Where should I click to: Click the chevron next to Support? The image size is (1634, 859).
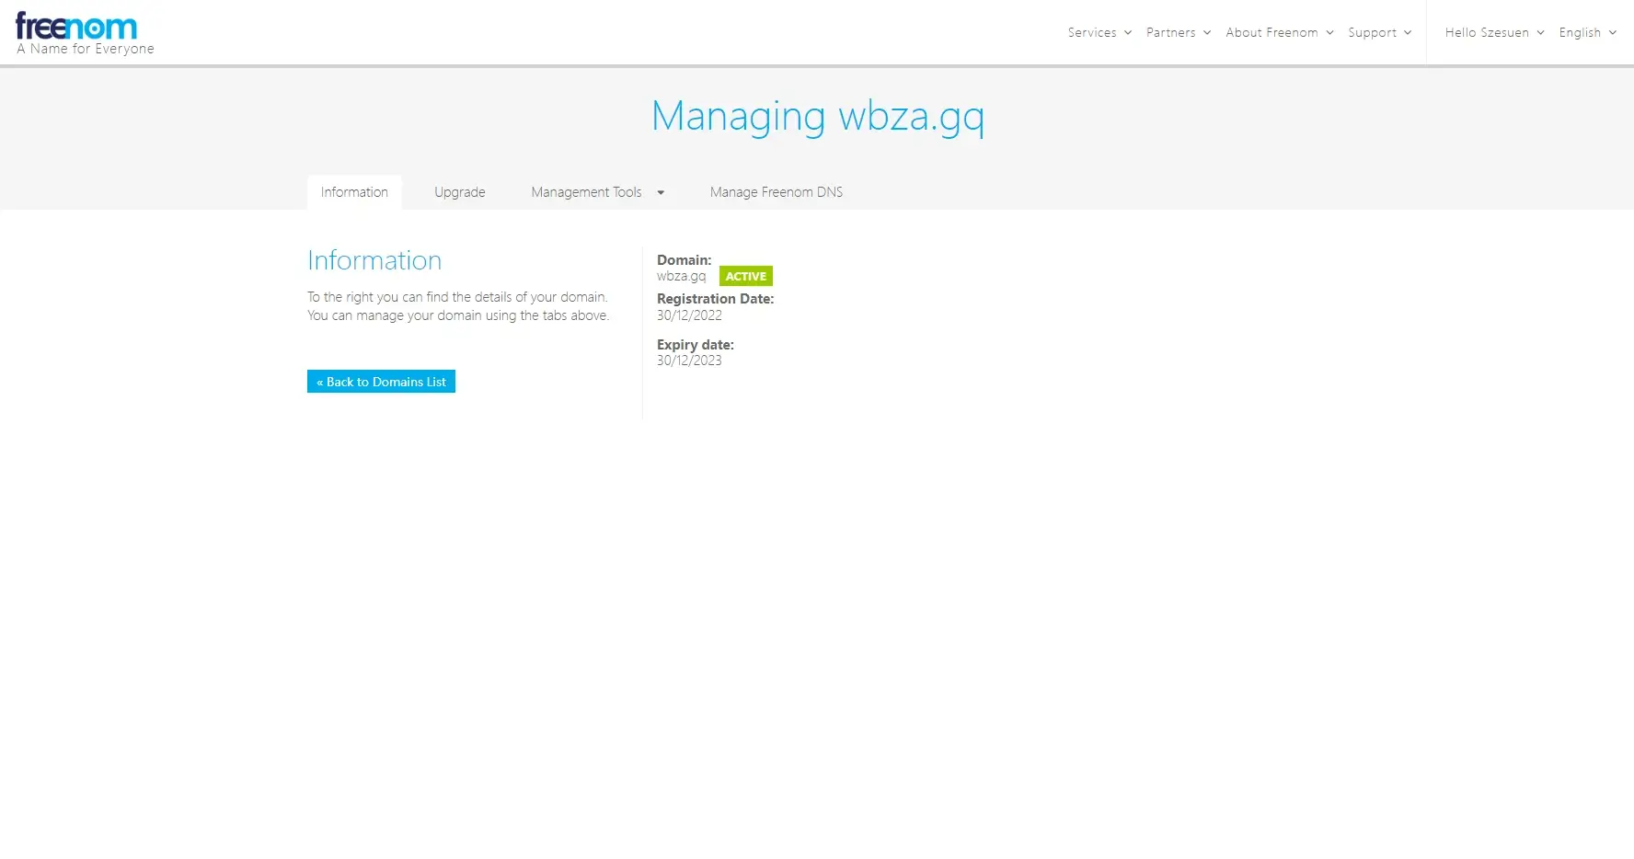click(1408, 33)
